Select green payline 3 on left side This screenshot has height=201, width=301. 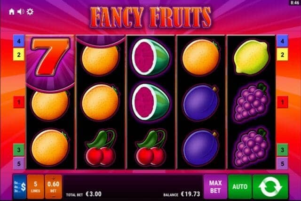pyautogui.click(x=19, y=150)
